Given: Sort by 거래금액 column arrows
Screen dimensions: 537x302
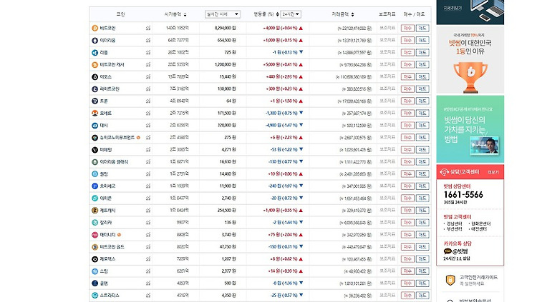Looking at the screenshot, I should tap(352, 14).
